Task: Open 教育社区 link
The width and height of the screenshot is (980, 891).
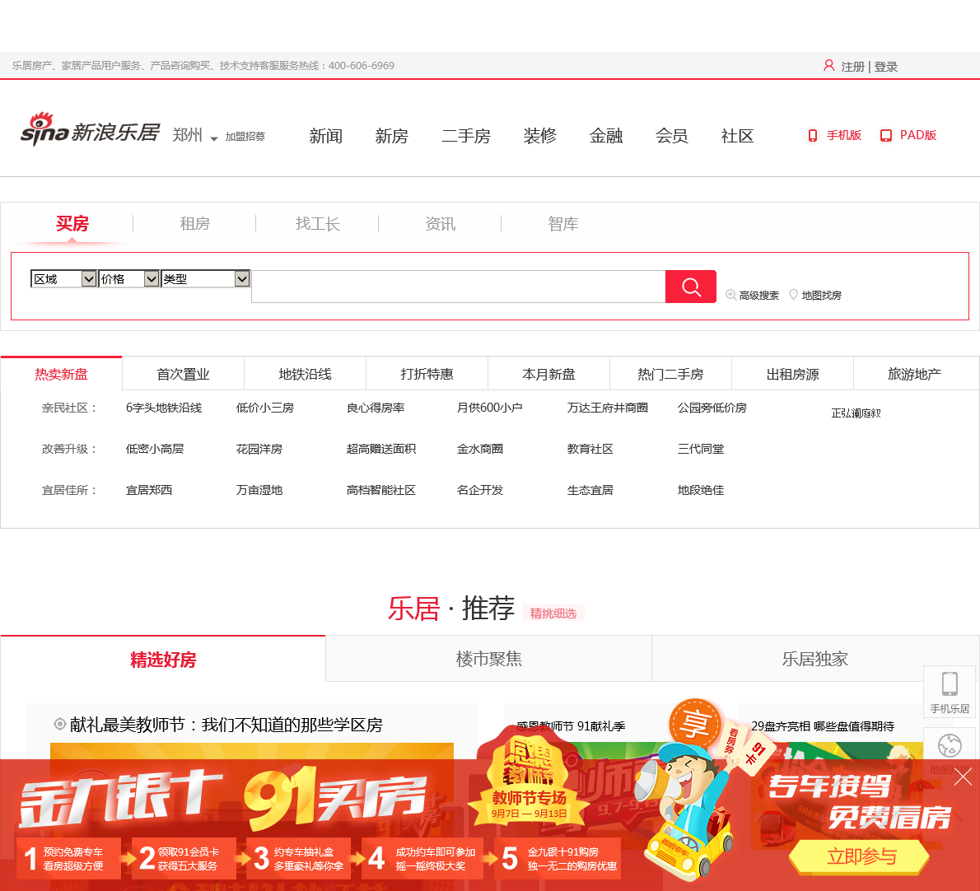Action: tap(590, 449)
